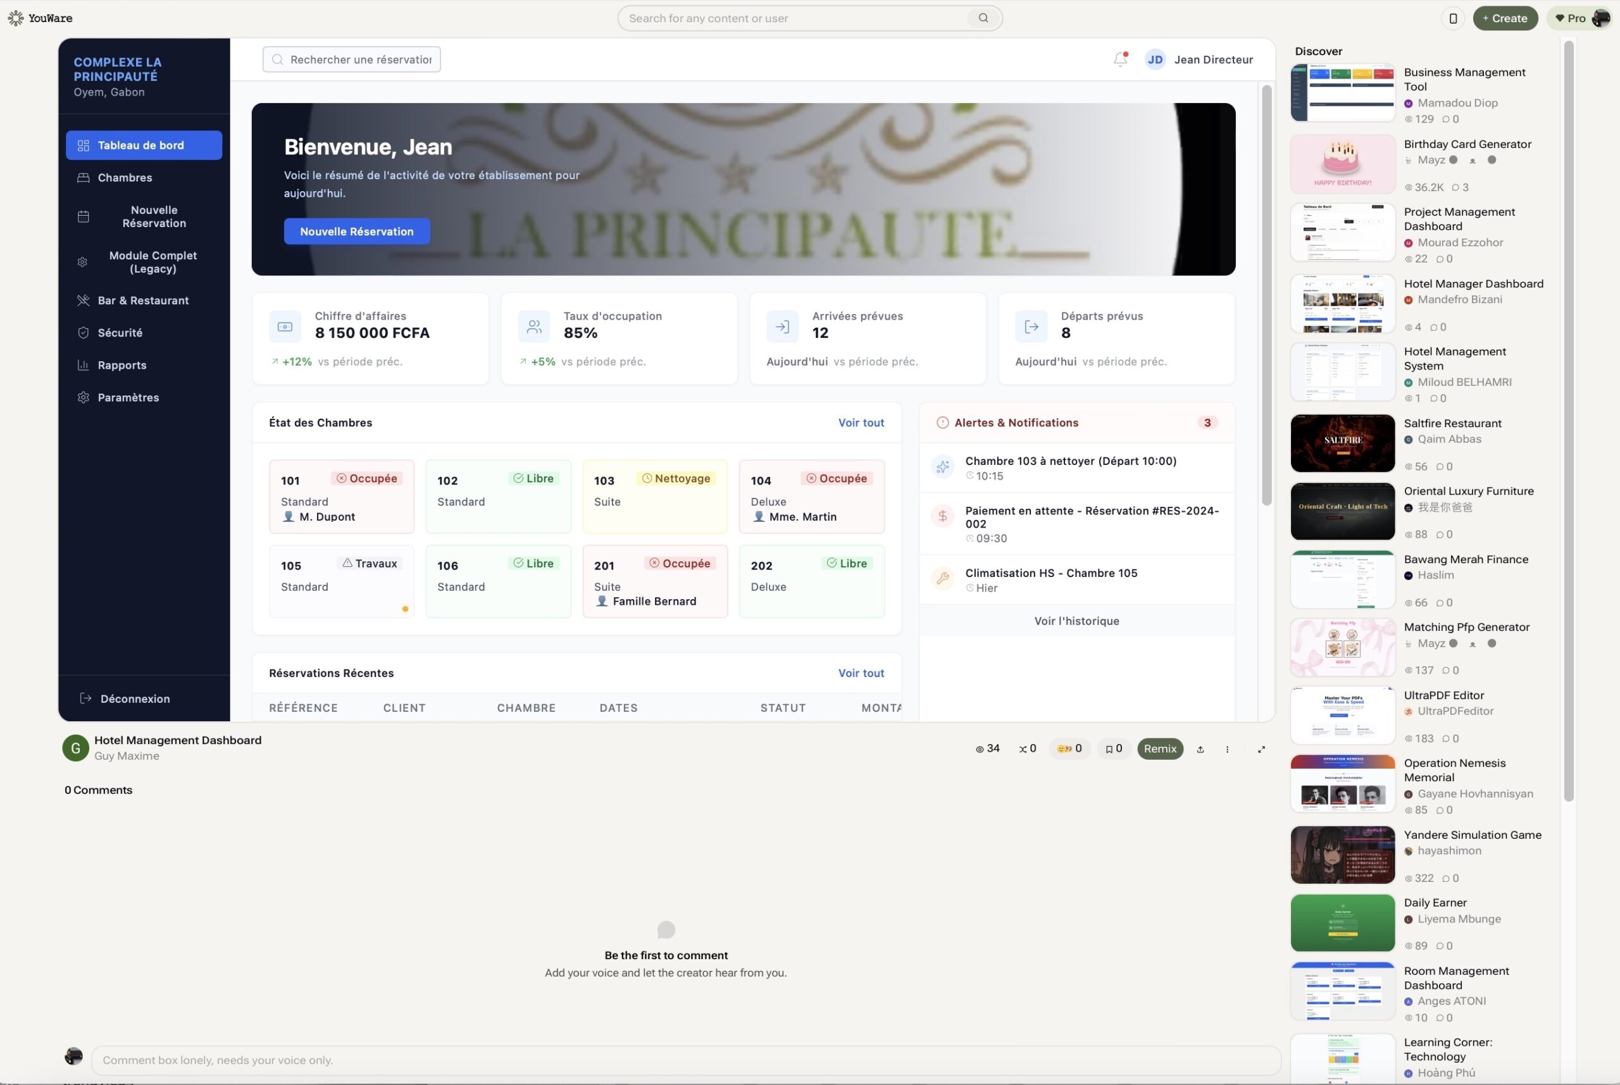Click the wrench icon for Climatisation alert
The height and width of the screenshot is (1085, 1620).
[942, 578]
